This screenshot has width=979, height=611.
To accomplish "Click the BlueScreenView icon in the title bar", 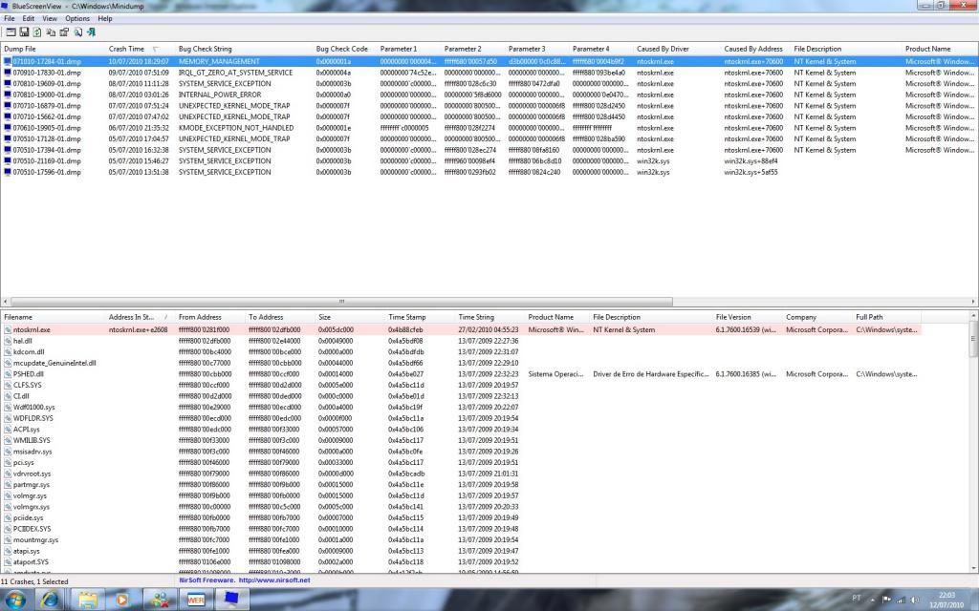I will coord(5,6).
